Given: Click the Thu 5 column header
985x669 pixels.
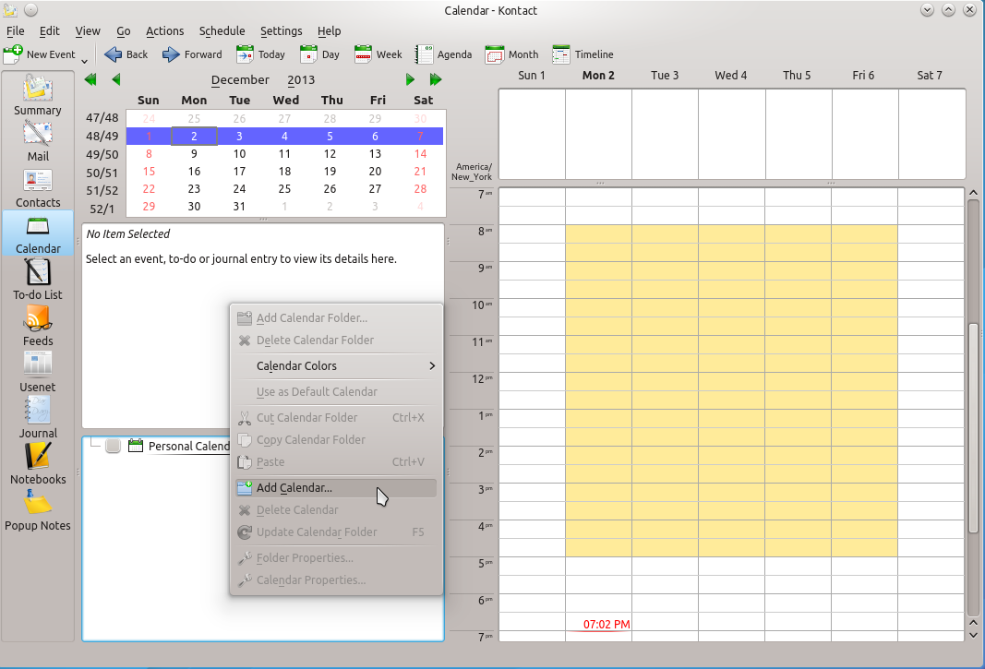Looking at the screenshot, I should 797,76.
